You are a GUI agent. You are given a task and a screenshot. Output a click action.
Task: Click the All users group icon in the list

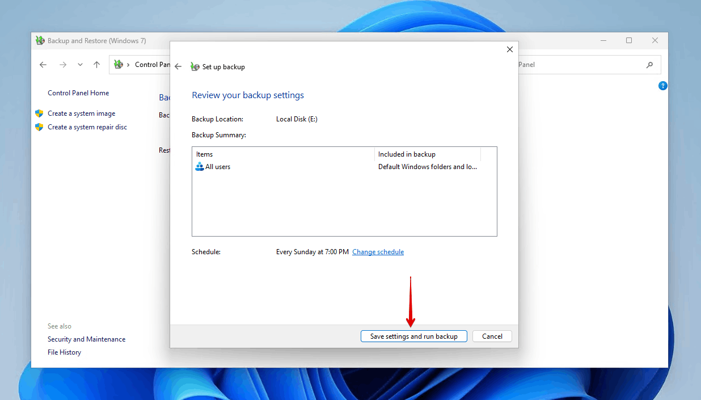200,166
